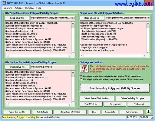155x121 pixels.
Task: Start inserting Polygonal Validity Scopes
Action: [x=115, y=88]
